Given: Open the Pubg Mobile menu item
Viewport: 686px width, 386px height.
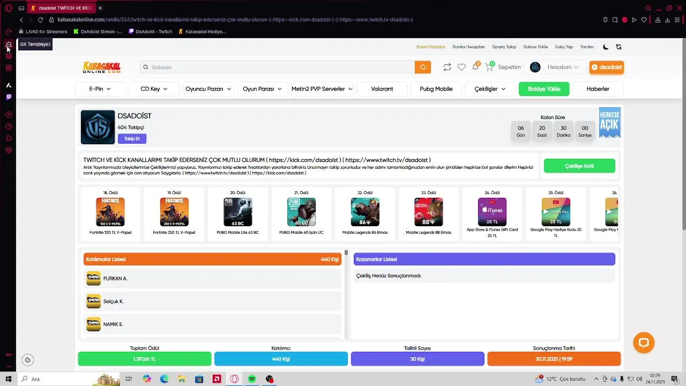Looking at the screenshot, I should 436,89.
